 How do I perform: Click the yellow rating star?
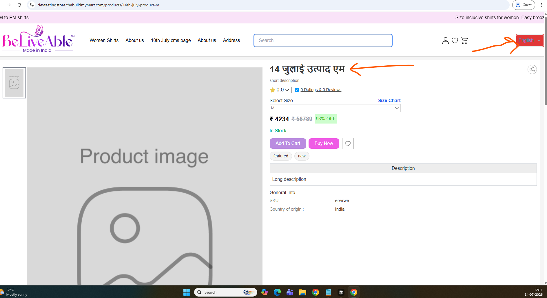[x=272, y=90]
